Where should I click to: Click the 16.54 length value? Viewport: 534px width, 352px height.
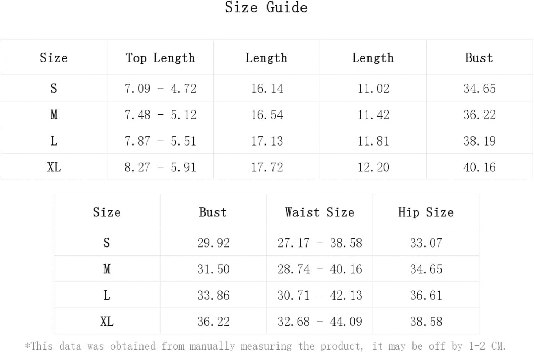pos(267,114)
